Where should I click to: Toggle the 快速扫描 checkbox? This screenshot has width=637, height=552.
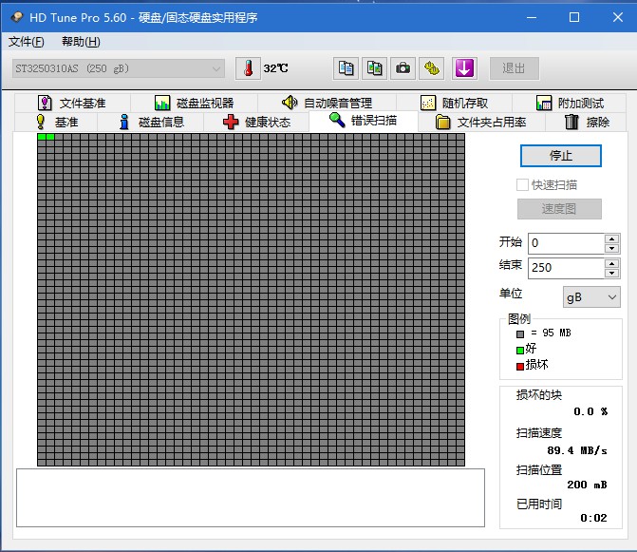(522, 184)
